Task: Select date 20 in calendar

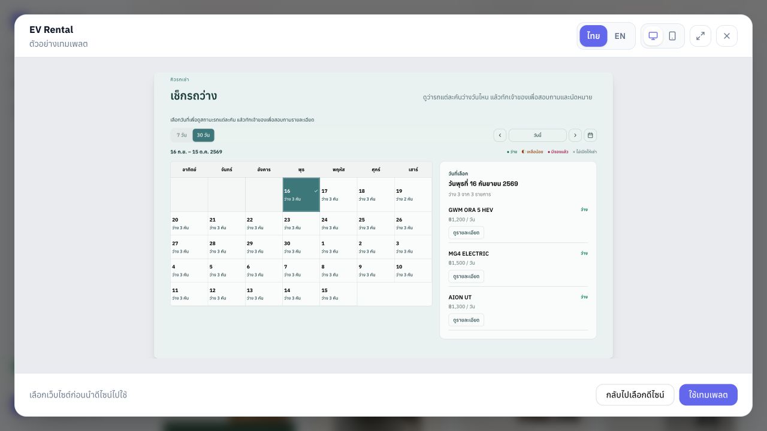Action: [x=189, y=223]
